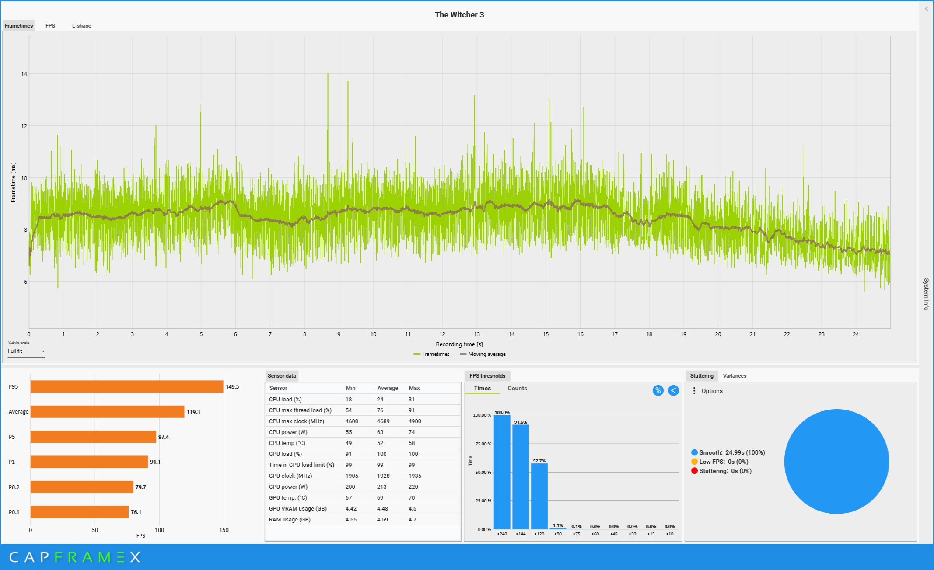The width and height of the screenshot is (934, 570).
Task: Click the P1 FPS bar
Action: (x=89, y=462)
